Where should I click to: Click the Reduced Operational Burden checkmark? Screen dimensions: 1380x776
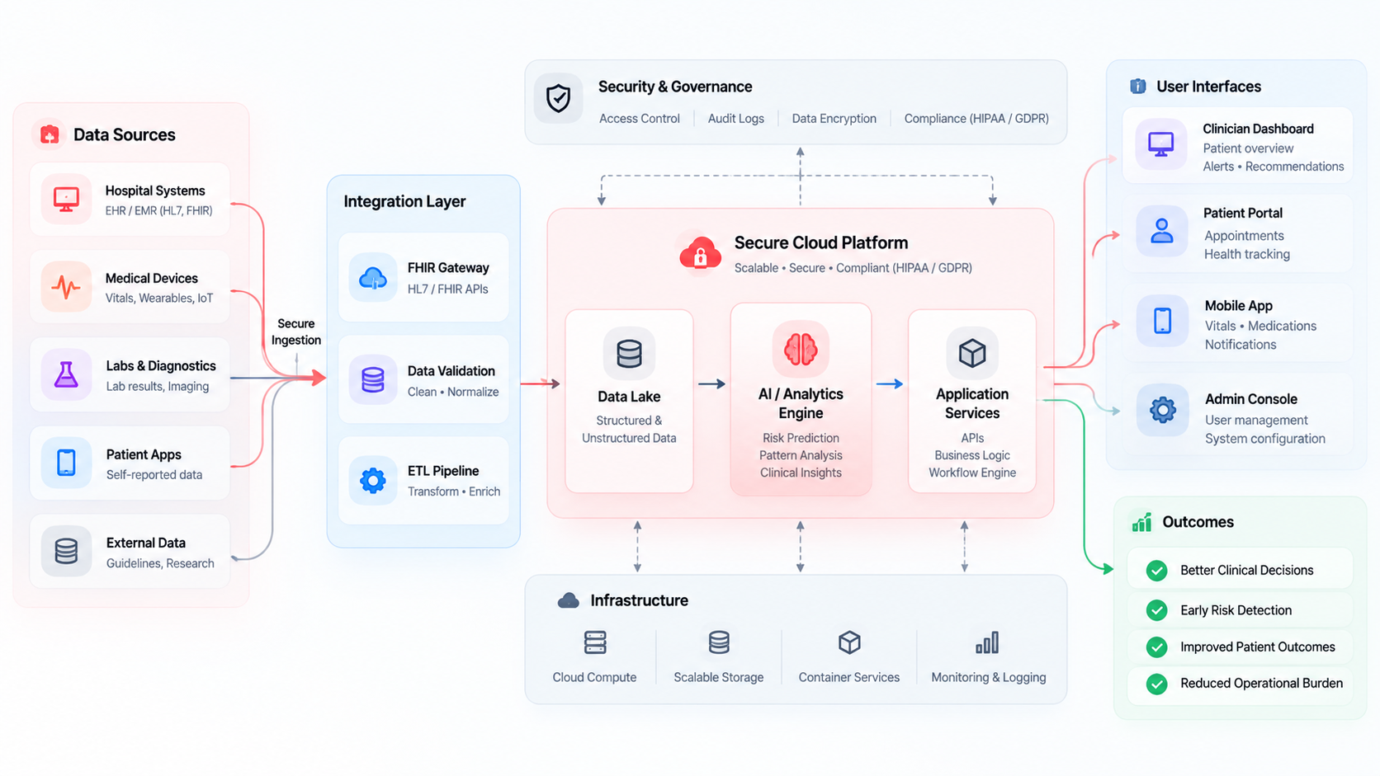coord(1157,684)
